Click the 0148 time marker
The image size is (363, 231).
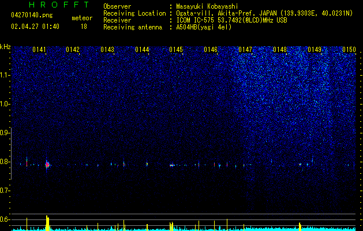tap(280, 50)
